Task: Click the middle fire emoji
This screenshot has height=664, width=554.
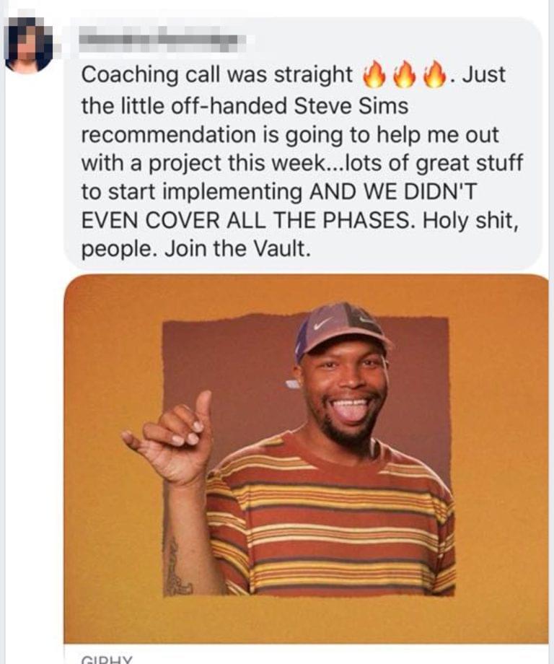Action: click(405, 75)
